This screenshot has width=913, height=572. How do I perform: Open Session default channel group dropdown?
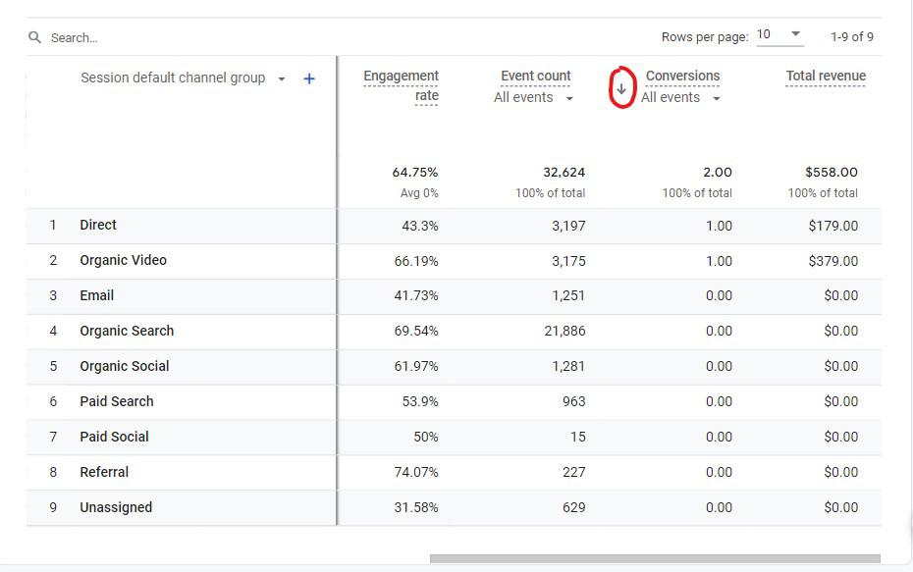(282, 79)
